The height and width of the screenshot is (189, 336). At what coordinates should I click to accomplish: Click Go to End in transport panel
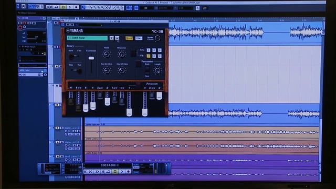pos(102,172)
